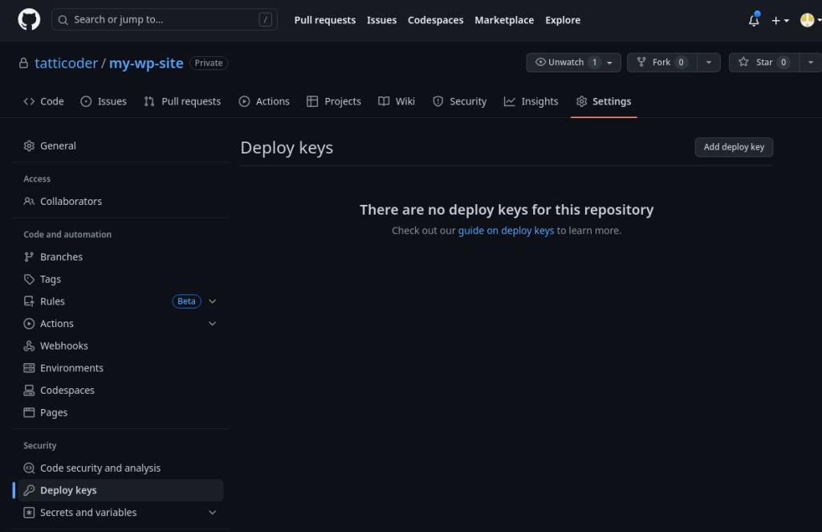Open Marketplace in top navigation

(504, 20)
